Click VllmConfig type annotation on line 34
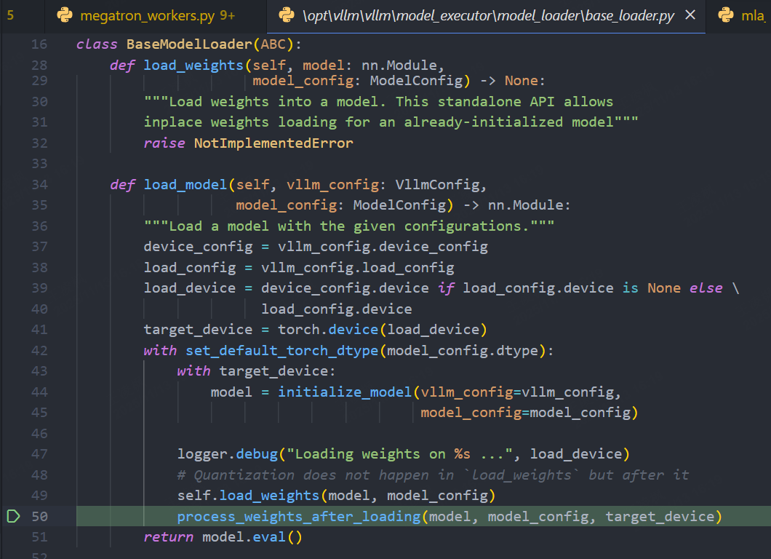771x559 pixels. pyautogui.click(x=437, y=185)
